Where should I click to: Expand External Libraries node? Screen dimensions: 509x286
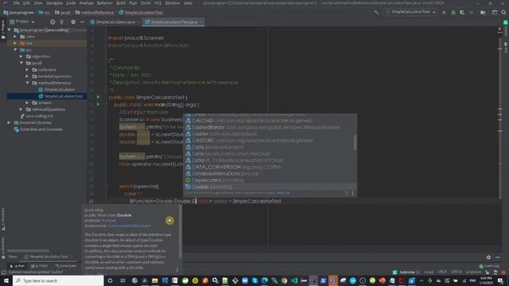pyautogui.click(x=9, y=122)
